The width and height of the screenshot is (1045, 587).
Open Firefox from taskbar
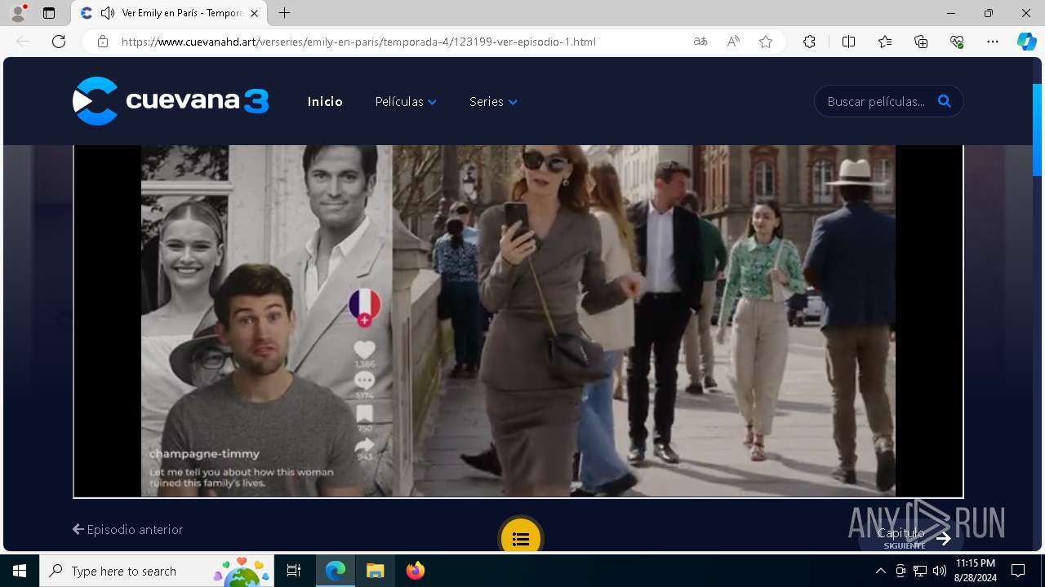coord(415,571)
